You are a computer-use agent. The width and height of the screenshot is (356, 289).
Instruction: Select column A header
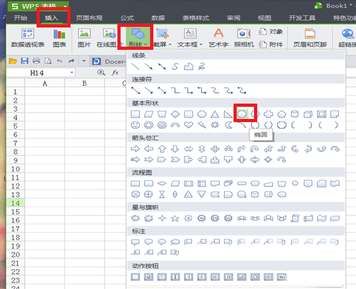point(45,83)
